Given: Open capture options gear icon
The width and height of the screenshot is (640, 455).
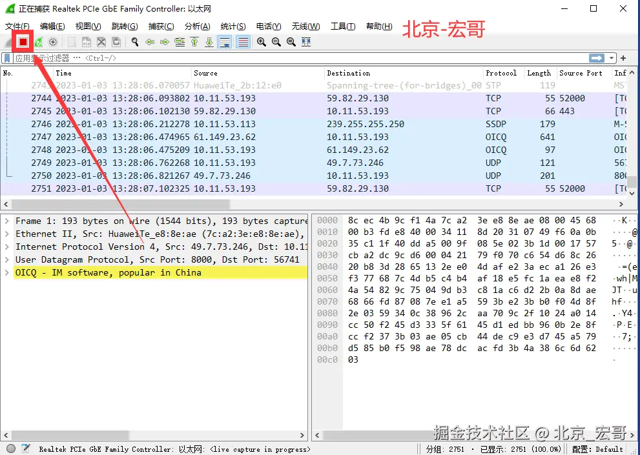Looking at the screenshot, I should pos(53,41).
